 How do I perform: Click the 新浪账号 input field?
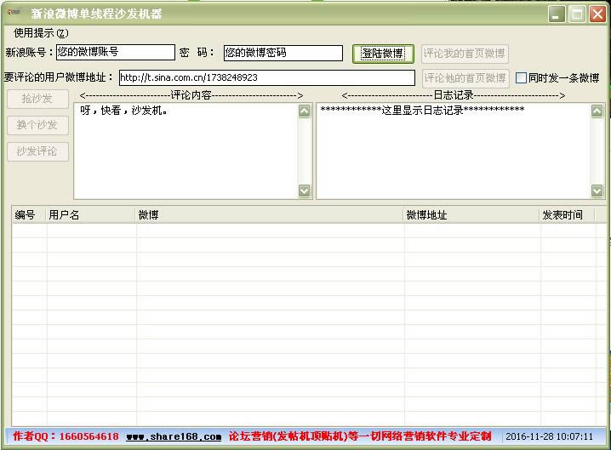pos(115,53)
